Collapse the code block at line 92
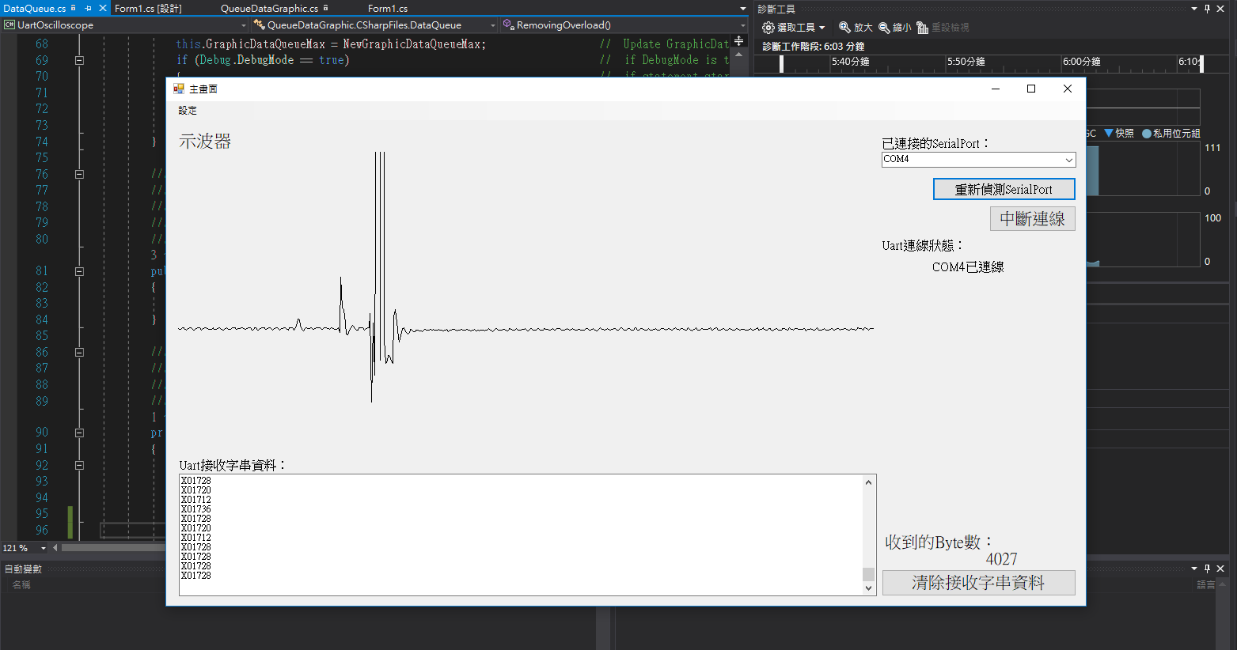The height and width of the screenshot is (650, 1237). [x=79, y=465]
